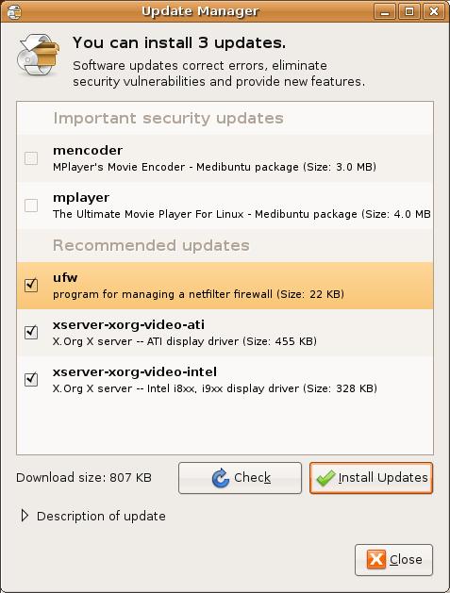The height and width of the screenshot is (593, 450).
Task: Uncheck xserver-xorg-video-intel update checkbox
Action: tap(31, 379)
